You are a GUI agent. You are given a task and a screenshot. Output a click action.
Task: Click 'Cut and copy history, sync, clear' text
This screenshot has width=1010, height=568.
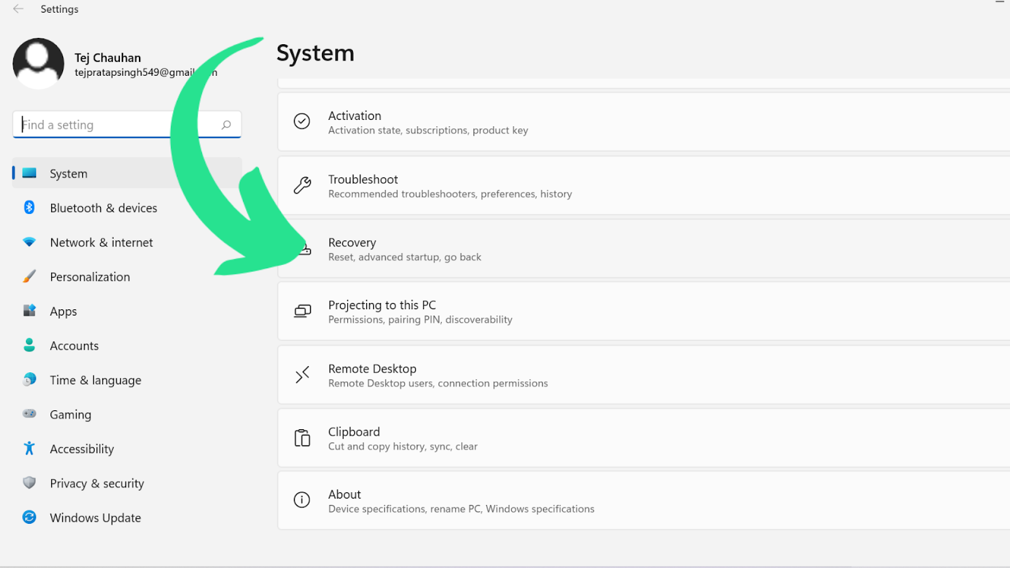pos(403,446)
